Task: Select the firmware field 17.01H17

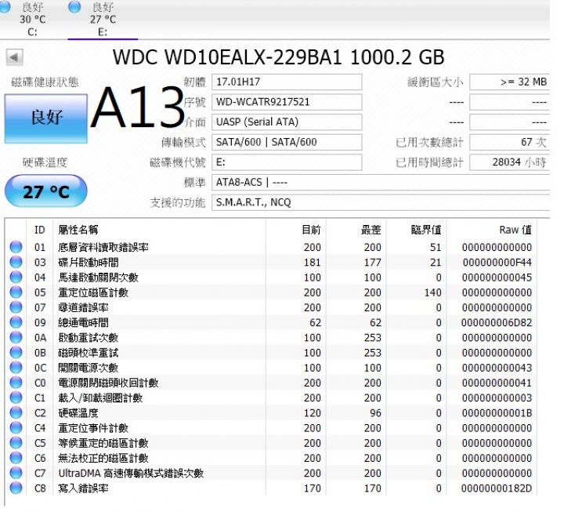Action: pyautogui.click(x=287, y=82)
